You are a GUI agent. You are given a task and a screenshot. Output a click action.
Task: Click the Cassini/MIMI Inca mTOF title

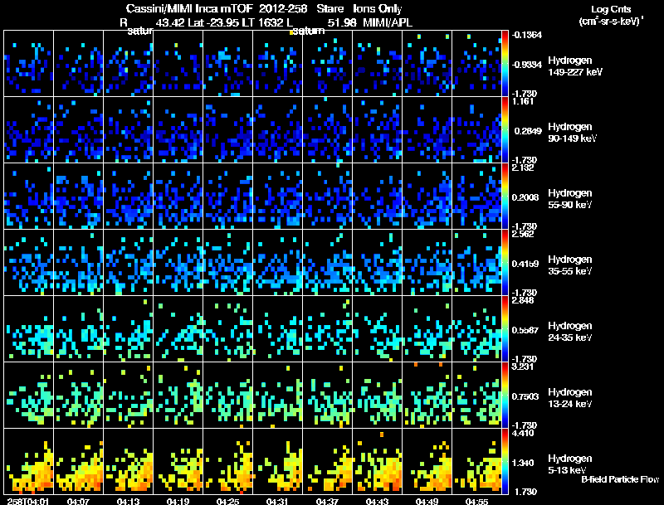point(189,8)
